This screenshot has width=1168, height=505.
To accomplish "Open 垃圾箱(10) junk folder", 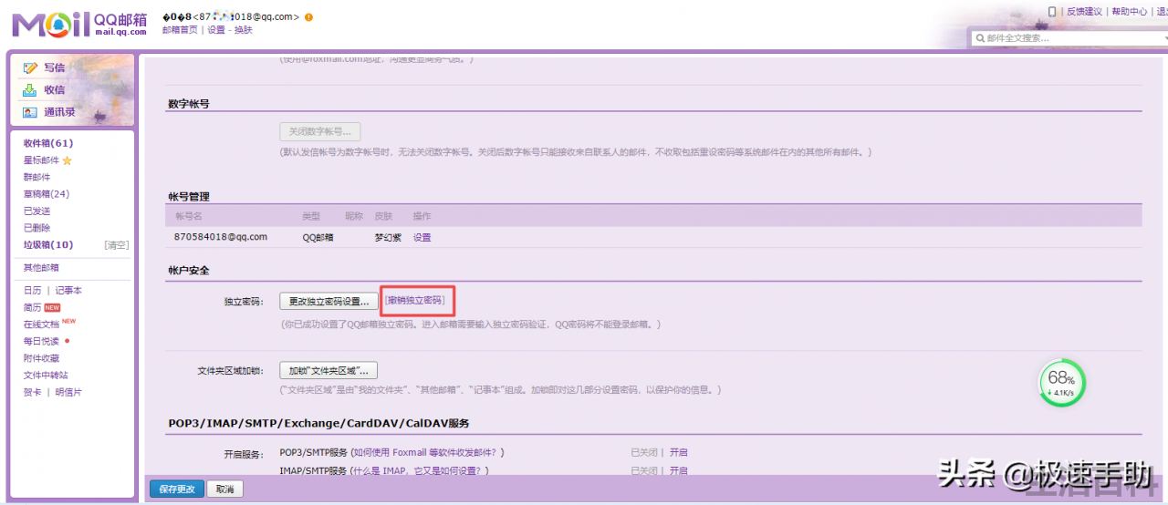I will 48,244.
